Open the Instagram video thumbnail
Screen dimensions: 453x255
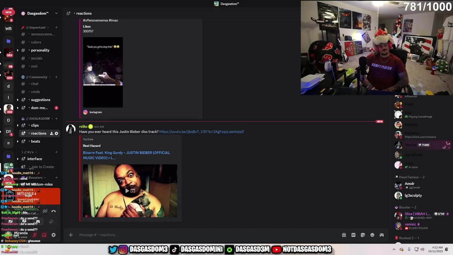(x=103, y=72)
